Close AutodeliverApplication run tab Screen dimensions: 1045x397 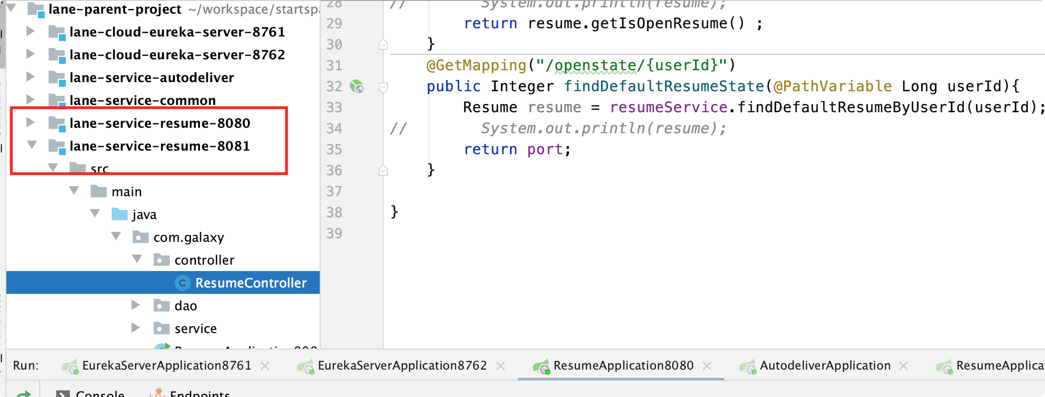pyautogui.click(x=903, y=366)
